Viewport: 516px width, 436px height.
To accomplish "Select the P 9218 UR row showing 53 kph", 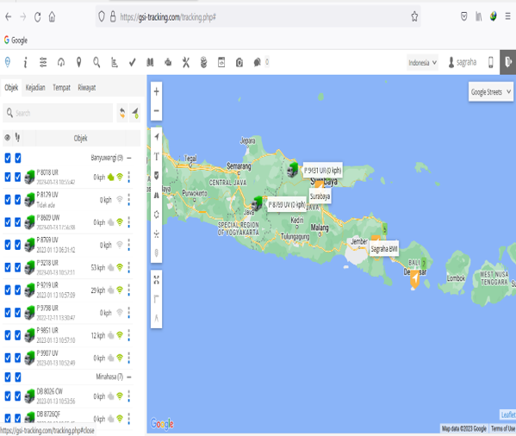I will [68, 267].
